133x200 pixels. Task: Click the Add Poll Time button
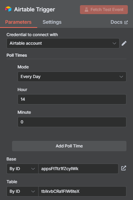pos(69,146)
